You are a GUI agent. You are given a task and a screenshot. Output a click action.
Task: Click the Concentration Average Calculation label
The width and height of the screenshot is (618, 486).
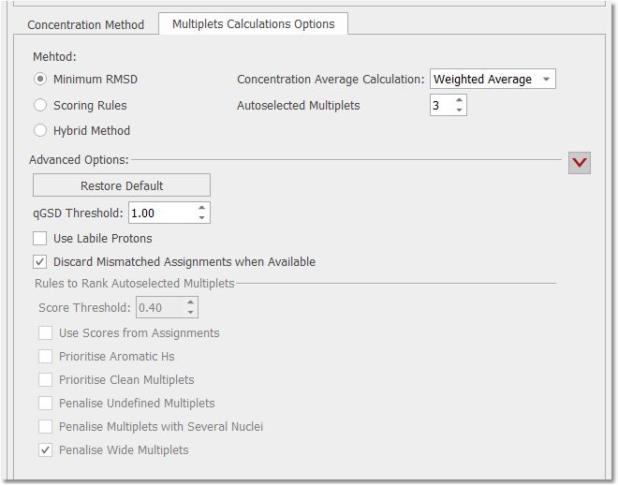click(331, 80)
